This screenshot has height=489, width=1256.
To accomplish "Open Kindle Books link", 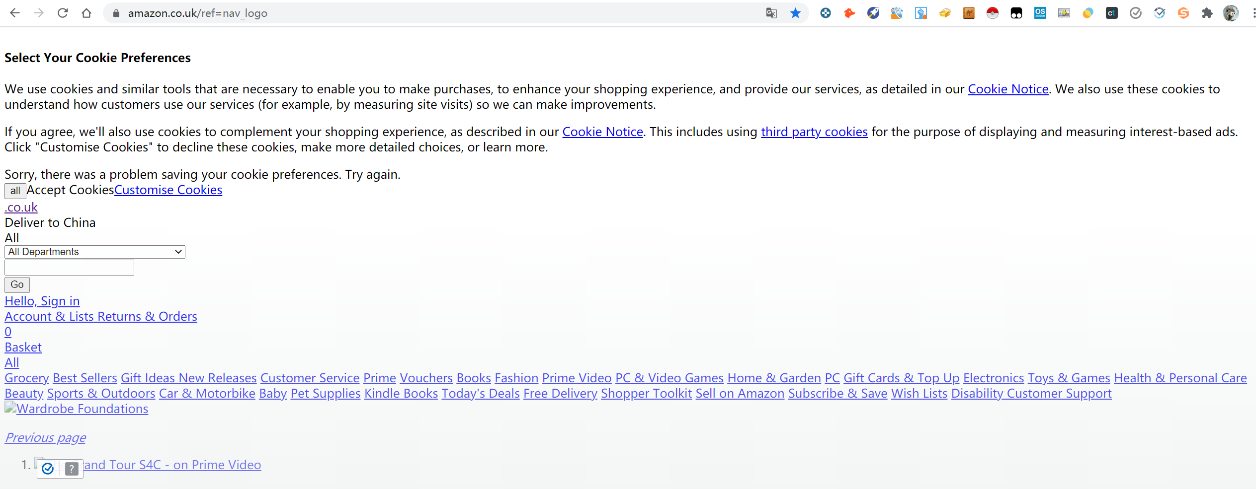I will click(401, 394).
